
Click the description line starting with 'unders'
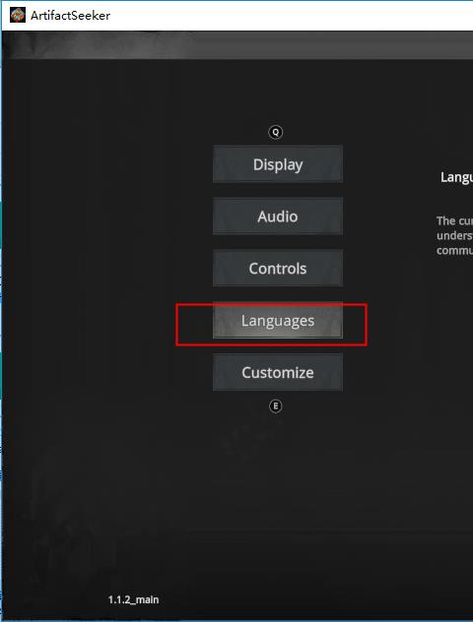tap(454, 235)
